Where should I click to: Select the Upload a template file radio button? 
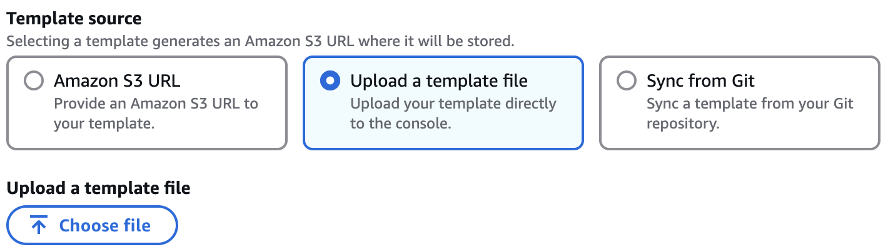[330, 81]
